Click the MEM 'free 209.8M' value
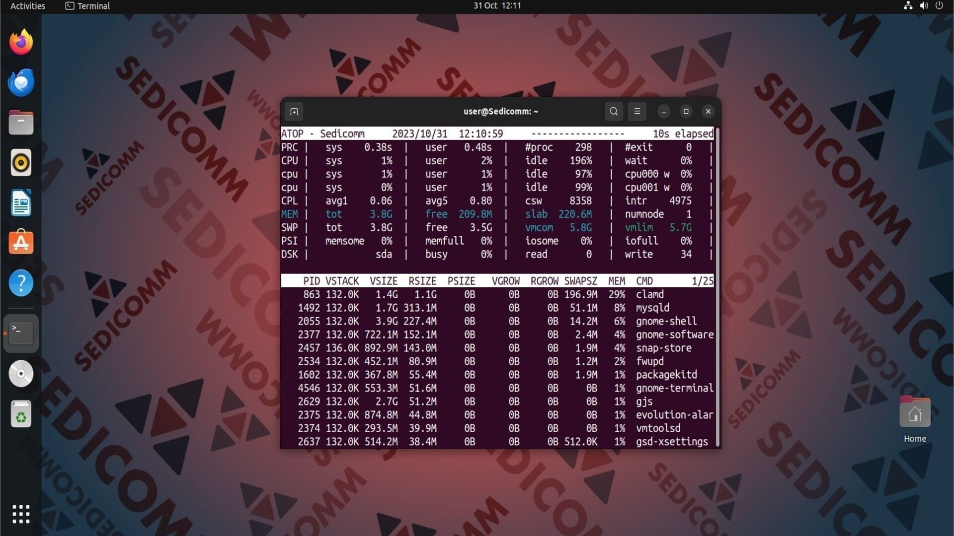 click(x=459, y=214)
